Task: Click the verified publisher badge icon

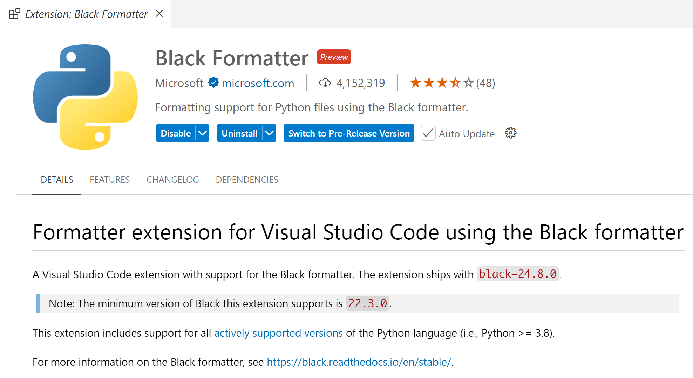Action: click(x=213, y=83)
